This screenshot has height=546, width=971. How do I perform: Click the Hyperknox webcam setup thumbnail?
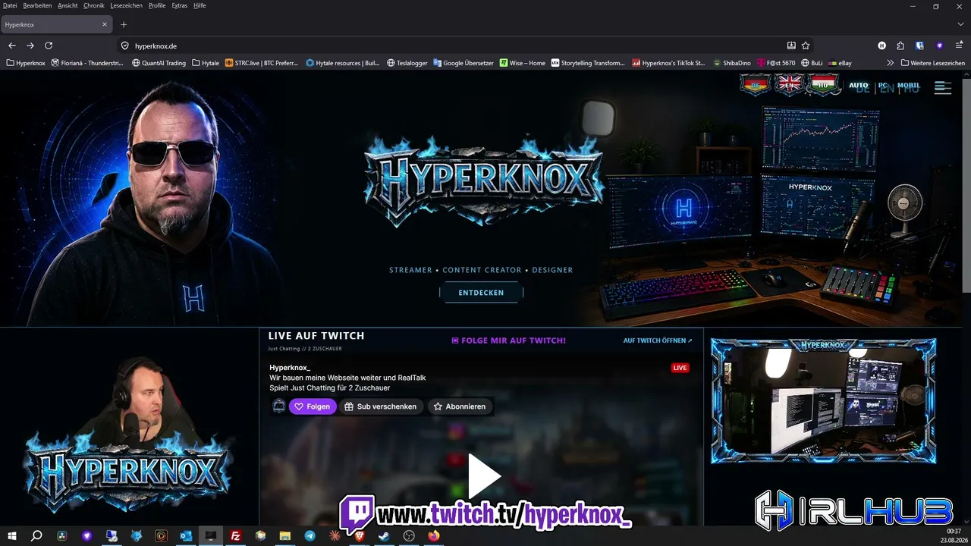[823, 401]
